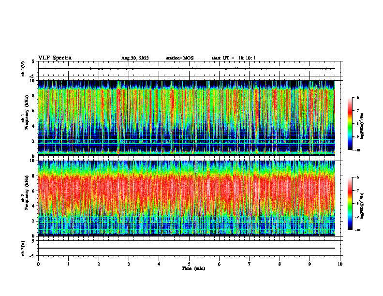Click inside the ch.1 spectrogram panel

pos(187,118)
